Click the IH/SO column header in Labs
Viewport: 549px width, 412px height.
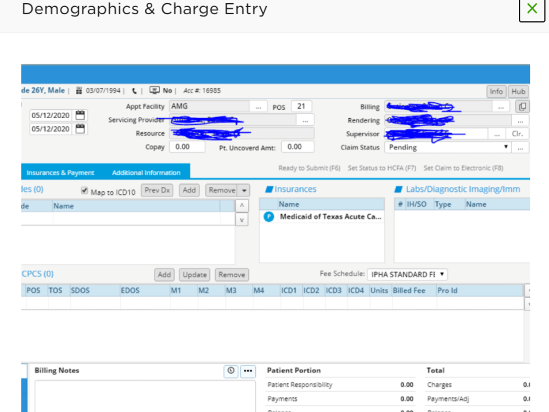pyautogui.click(x=419, y=204)
